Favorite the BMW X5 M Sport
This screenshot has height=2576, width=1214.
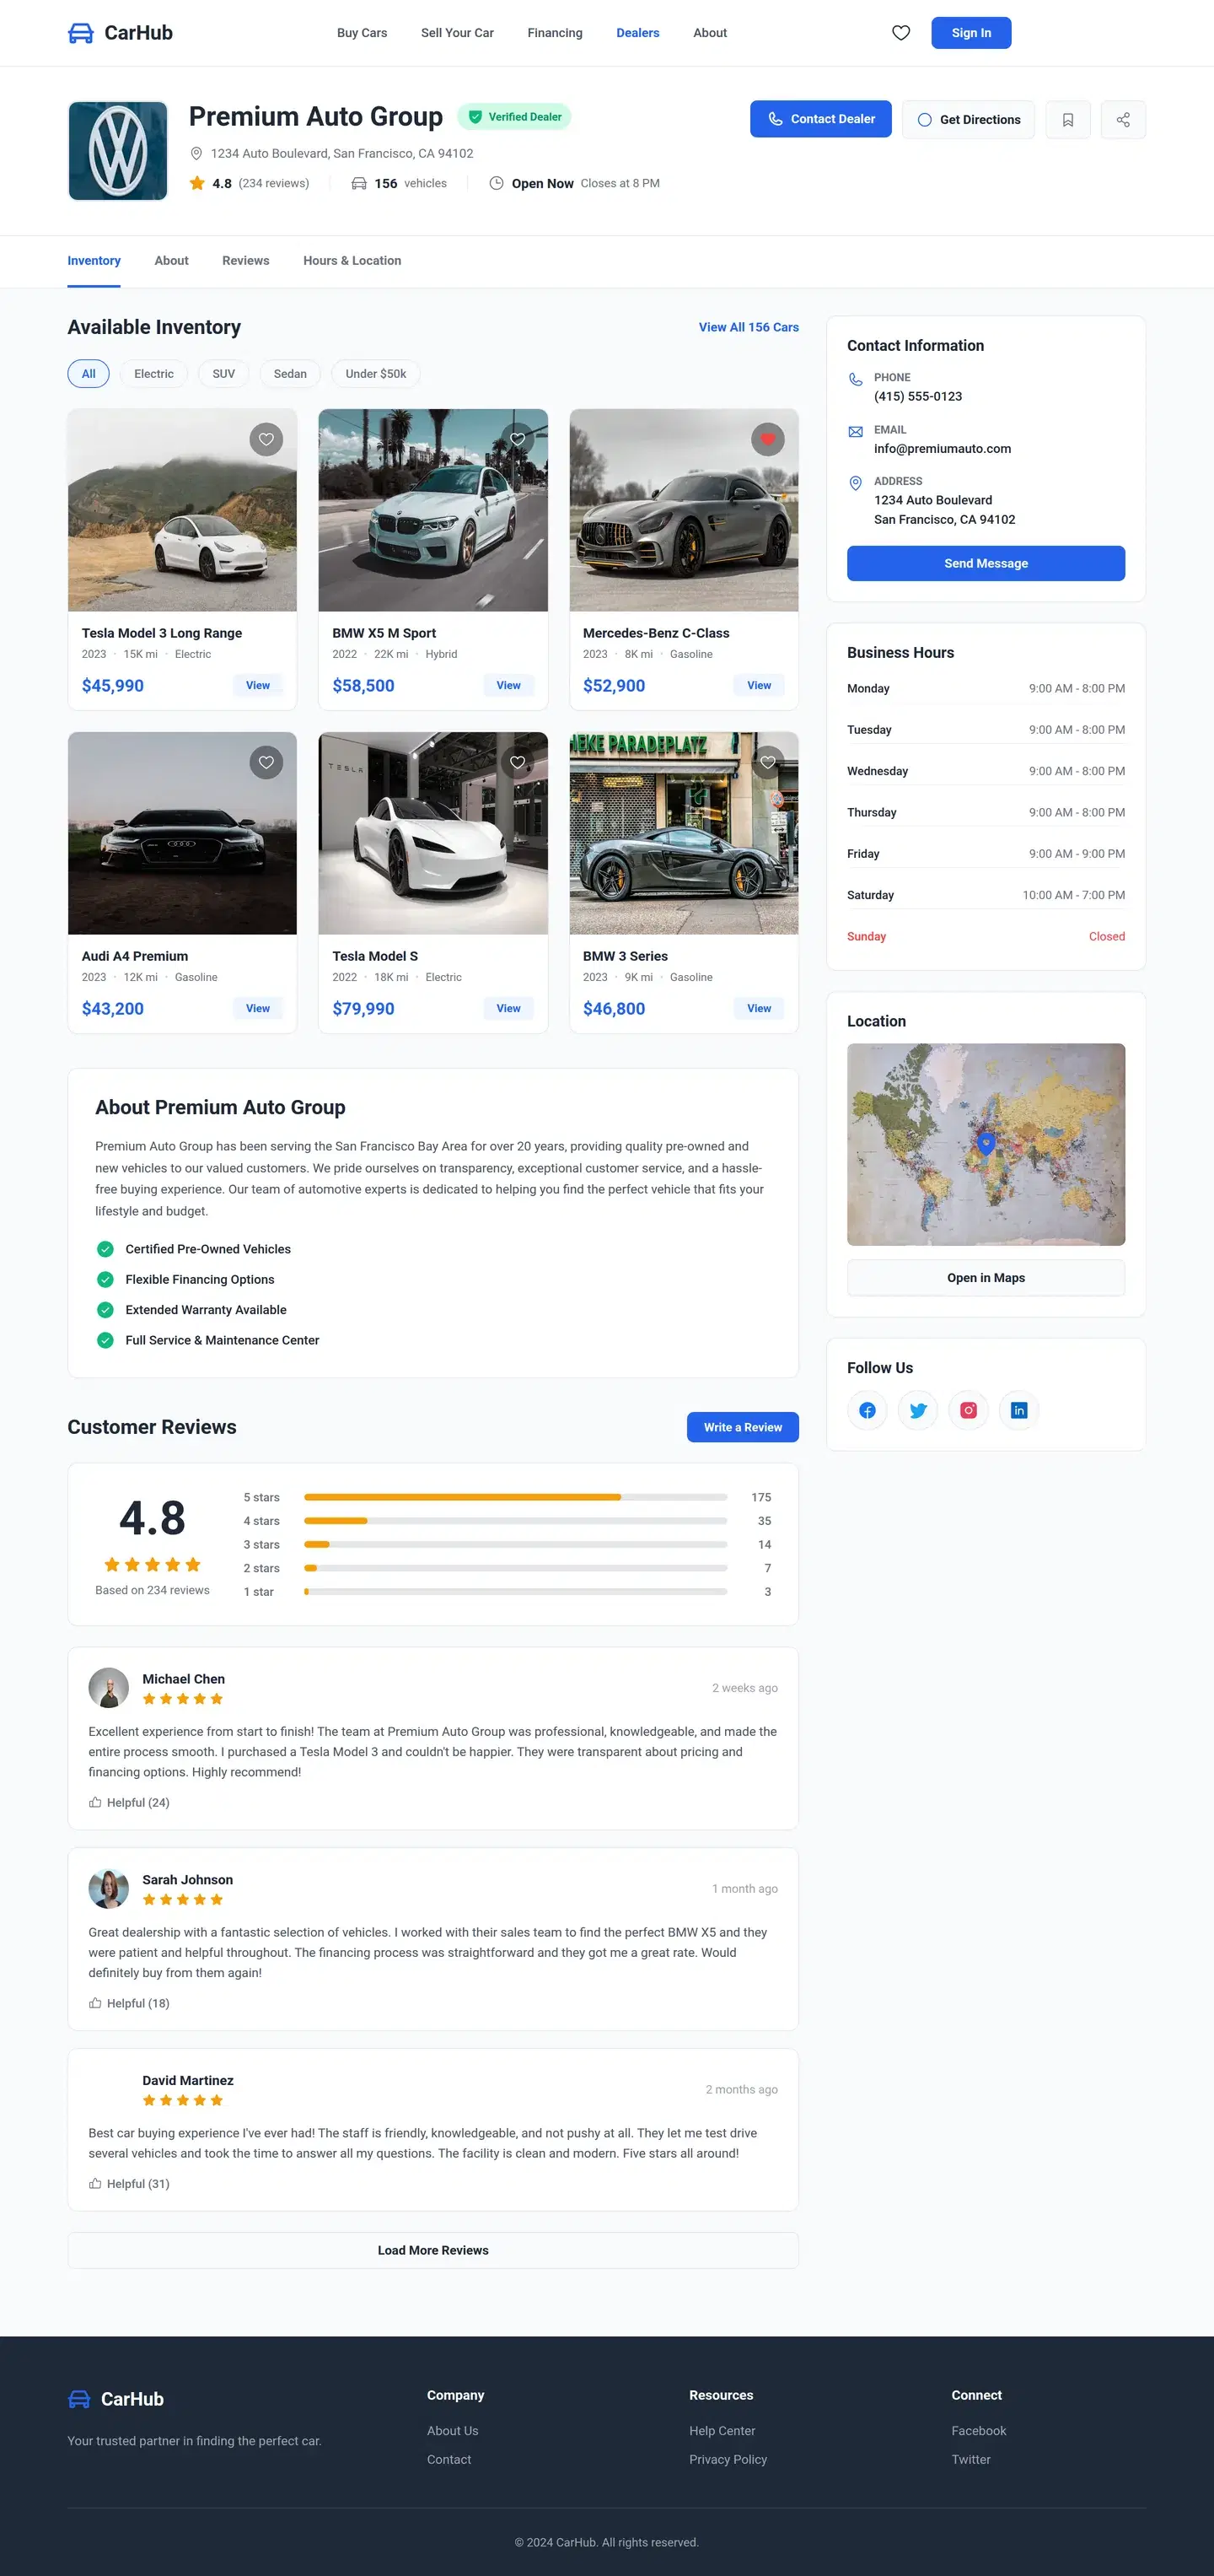pos(517,439)
